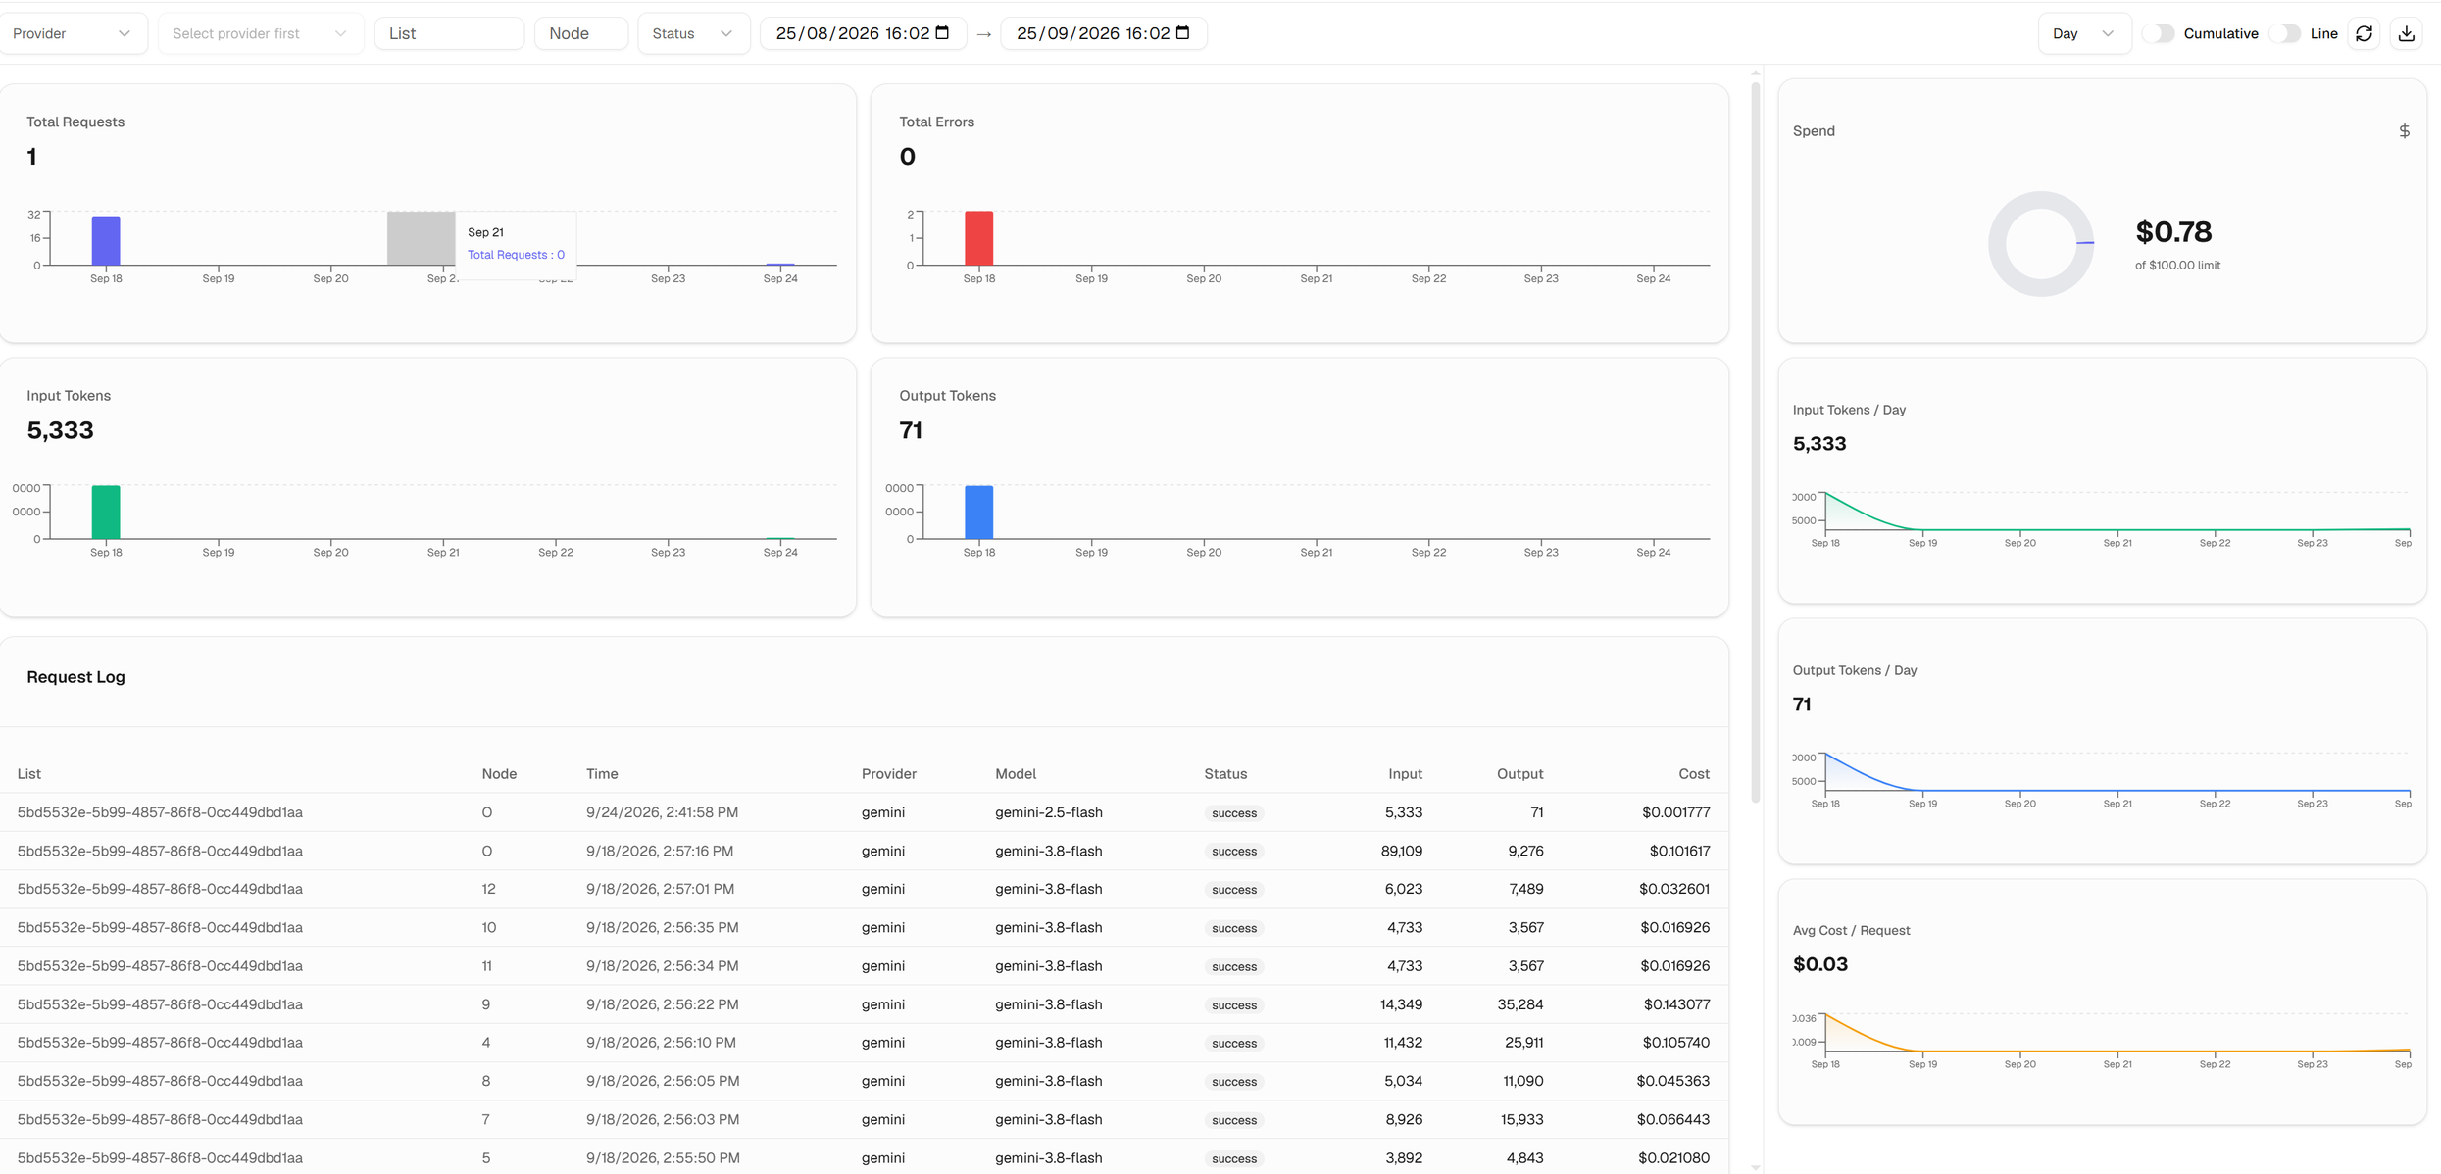This screenshot has width=2441, height=1174.
Task: Open the Provider dropdown
Action: tap(73, 33)
